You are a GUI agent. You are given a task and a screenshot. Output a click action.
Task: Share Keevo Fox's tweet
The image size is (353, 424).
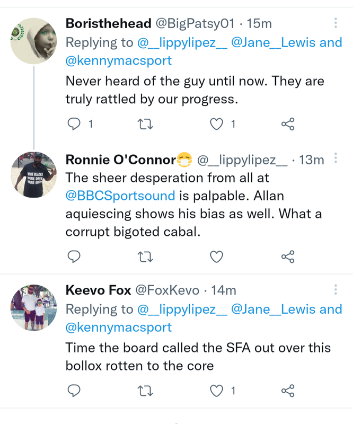(288, 391)
